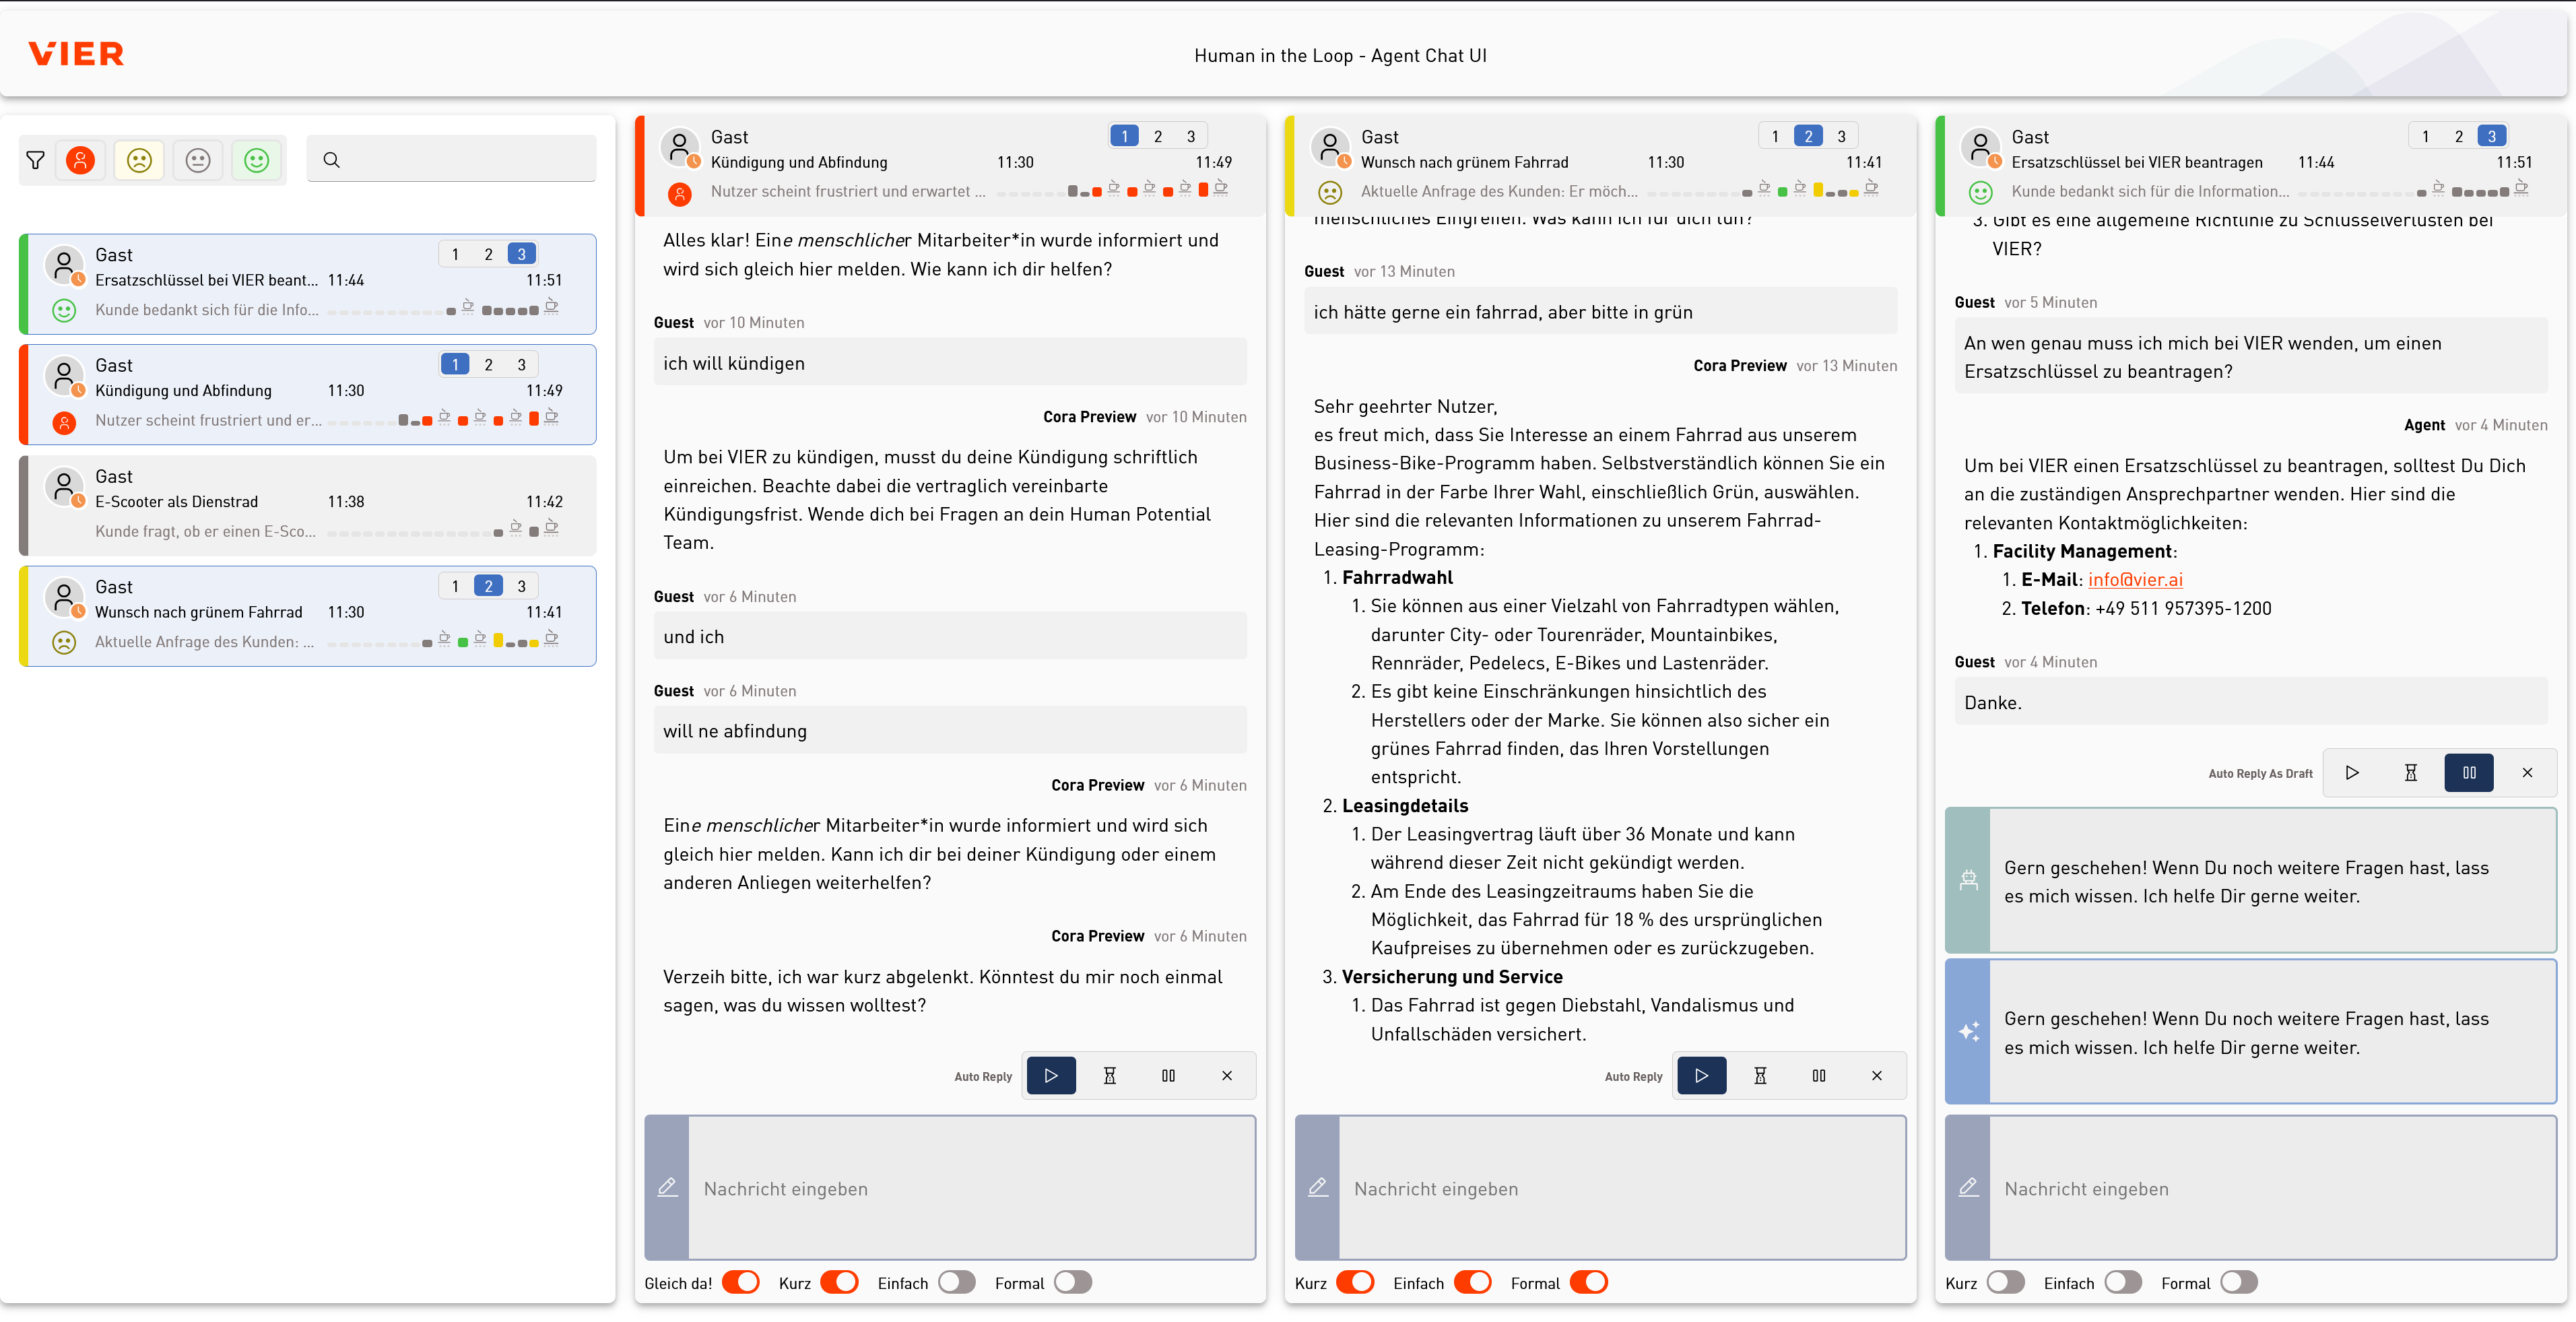Select priority tab 3 in Fahrrad chat header
The height and width of the screenshot is (1322, 2576).
[1841, 136]
